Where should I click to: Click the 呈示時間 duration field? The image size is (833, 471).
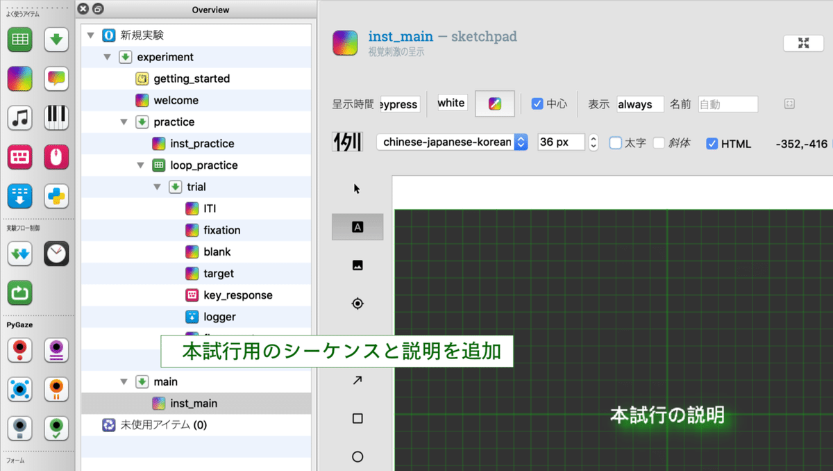(x=401, y=104)
